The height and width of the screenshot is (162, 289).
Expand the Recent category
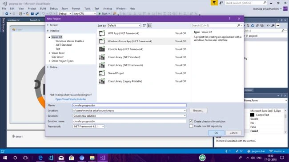[48, 25]
